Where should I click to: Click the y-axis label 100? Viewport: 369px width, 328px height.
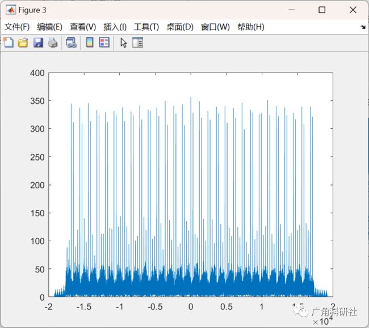pos(37,241)
